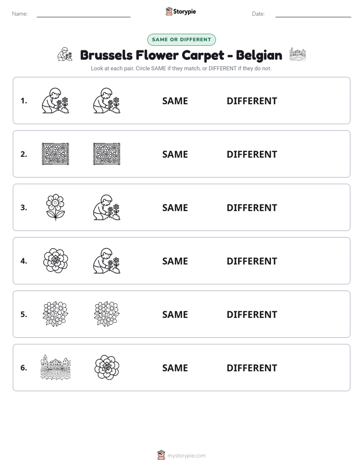Select DIFFERENT for pair number 3
363x470 pixels.
(252, 208)
